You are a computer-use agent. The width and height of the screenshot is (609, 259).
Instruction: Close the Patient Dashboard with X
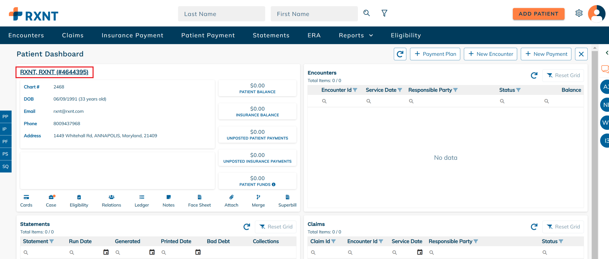click(x=581, y=54)
